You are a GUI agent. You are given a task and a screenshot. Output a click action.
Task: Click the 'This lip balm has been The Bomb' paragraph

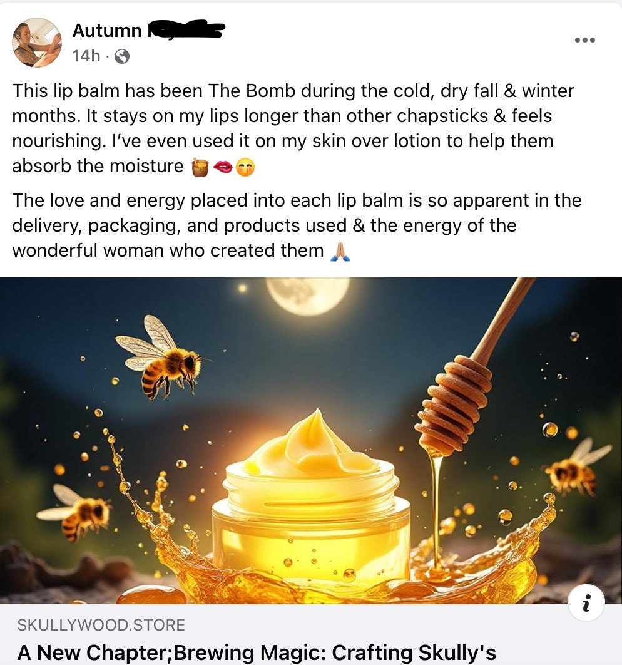293,128
